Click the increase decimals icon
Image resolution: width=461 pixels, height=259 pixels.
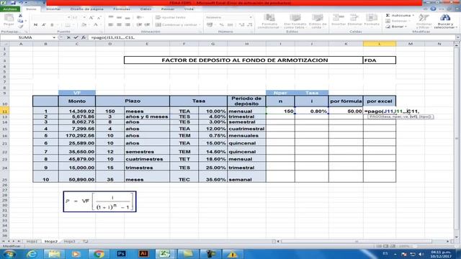coord(242,25)
